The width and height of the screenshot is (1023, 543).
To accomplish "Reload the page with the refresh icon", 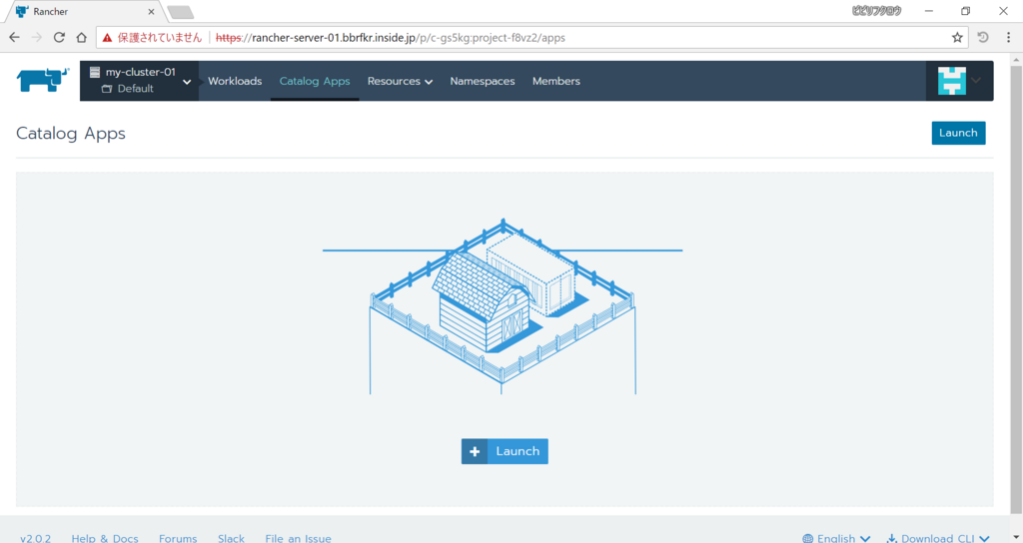I will pos(59,38).
